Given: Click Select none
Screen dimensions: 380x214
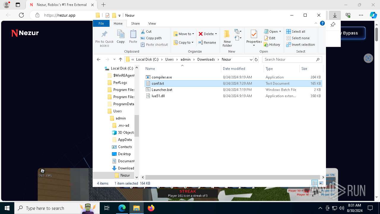Looking at the screenshot, I should coord(298,38).
